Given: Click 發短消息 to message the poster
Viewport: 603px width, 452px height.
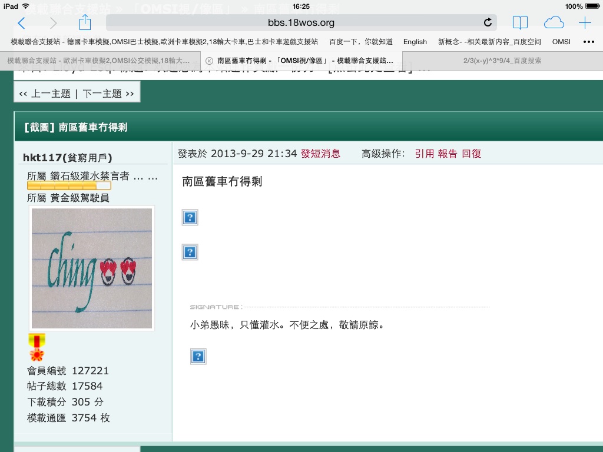Looking at the screenshot, I should [320, 154].
